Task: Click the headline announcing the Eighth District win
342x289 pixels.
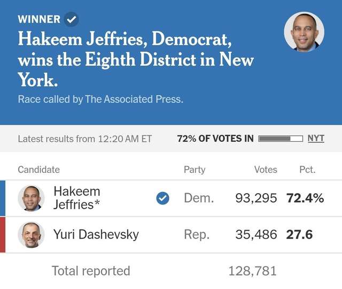Action: click(136, 59)
